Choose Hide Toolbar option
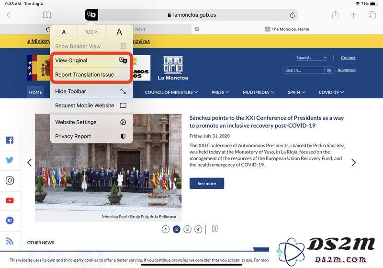383x268 pixels. (91, 91)
